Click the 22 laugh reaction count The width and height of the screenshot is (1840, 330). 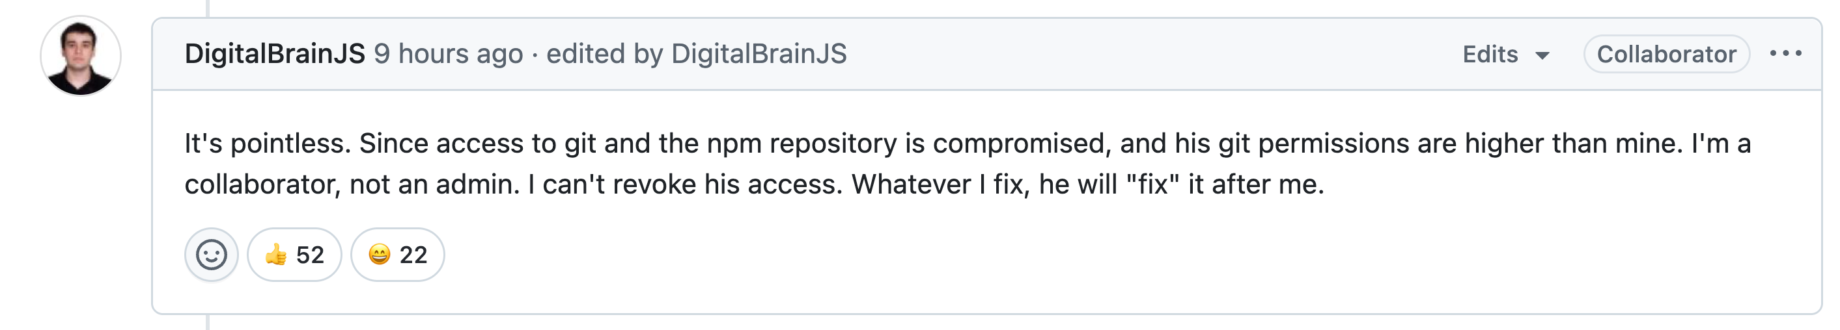click(x=413, y=255)
